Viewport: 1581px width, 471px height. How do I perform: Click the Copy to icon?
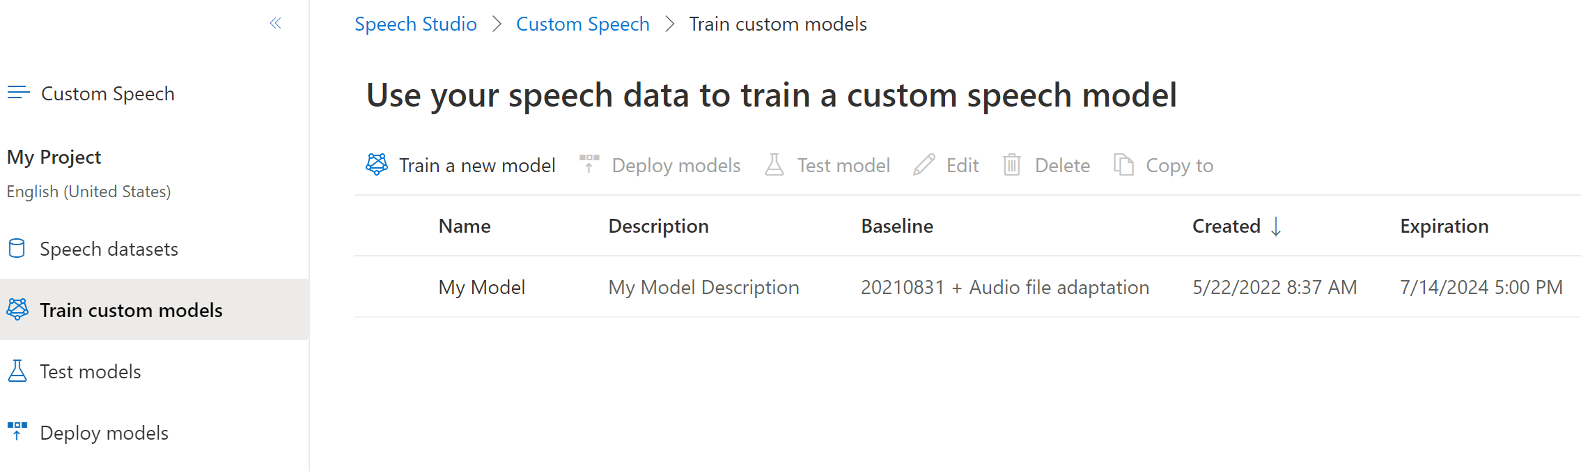pyautogui.click(x=1123, y=165)
